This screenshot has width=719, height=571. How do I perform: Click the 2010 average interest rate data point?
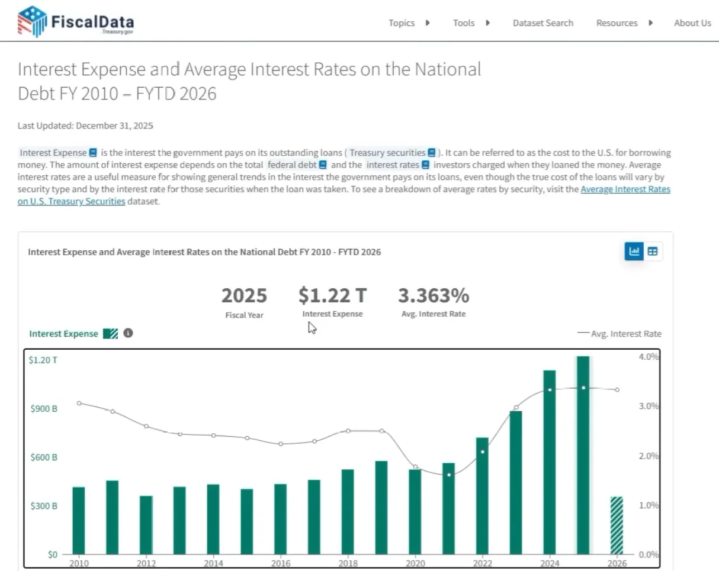click(x=79, y=403)
